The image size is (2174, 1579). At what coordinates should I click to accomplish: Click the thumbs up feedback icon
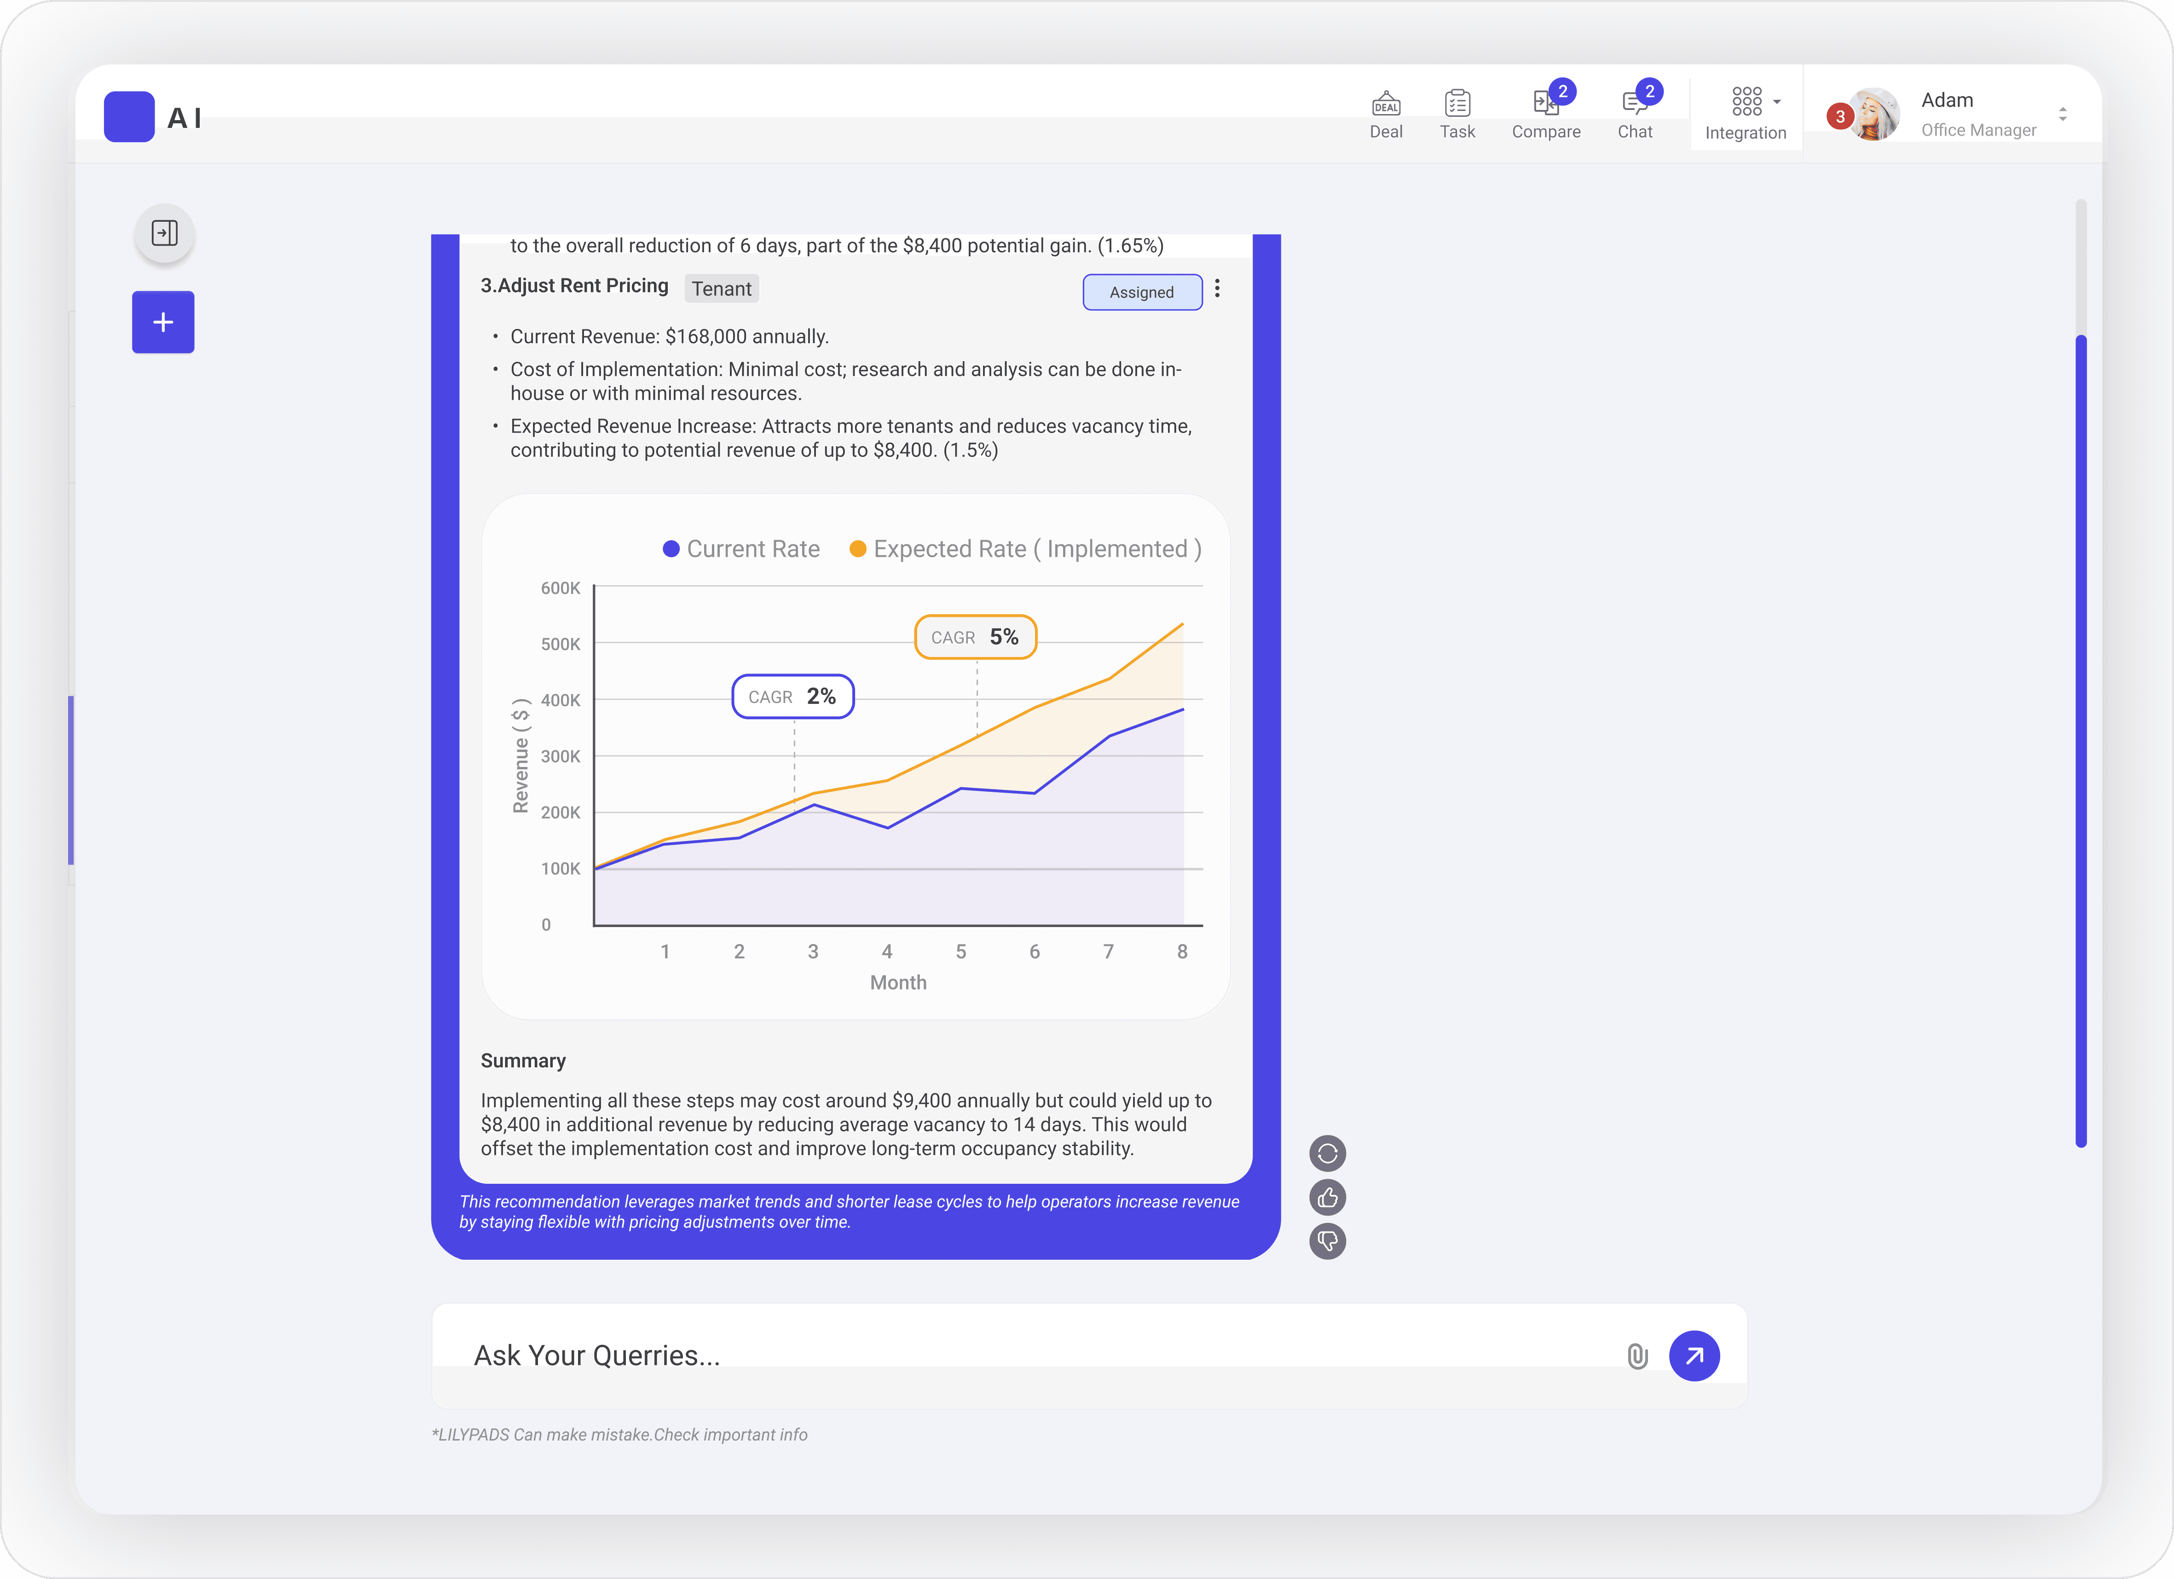click(x=1327, y=1198)
